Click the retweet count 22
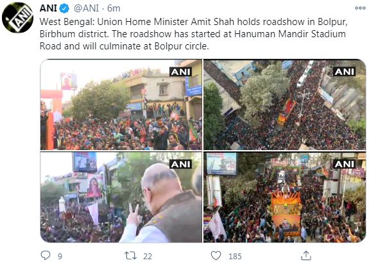 (148, 256)
